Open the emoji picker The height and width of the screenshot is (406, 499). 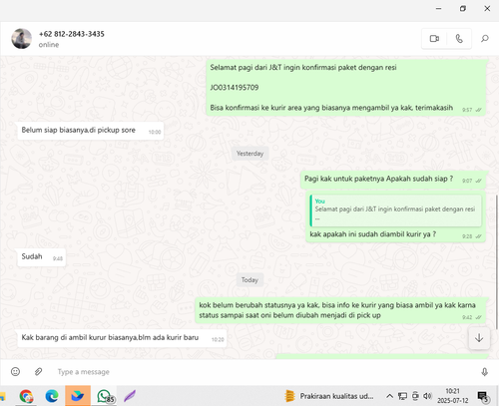pyautogui.click(x=15, y=372)
